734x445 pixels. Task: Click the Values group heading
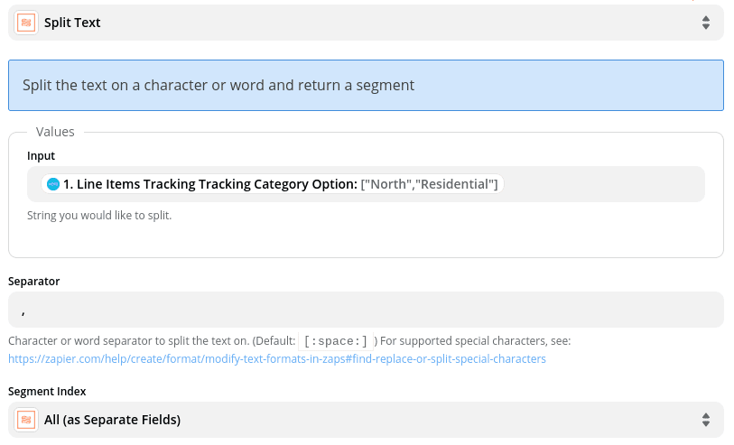pyautogui.click(x=55, y=132)
